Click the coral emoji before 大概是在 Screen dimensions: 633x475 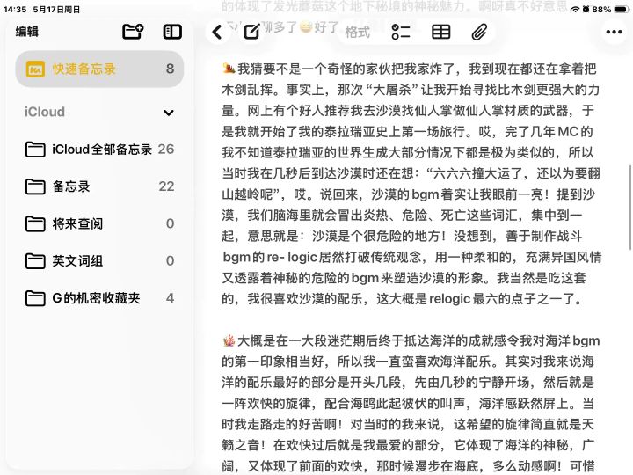[x=229, y=340]
